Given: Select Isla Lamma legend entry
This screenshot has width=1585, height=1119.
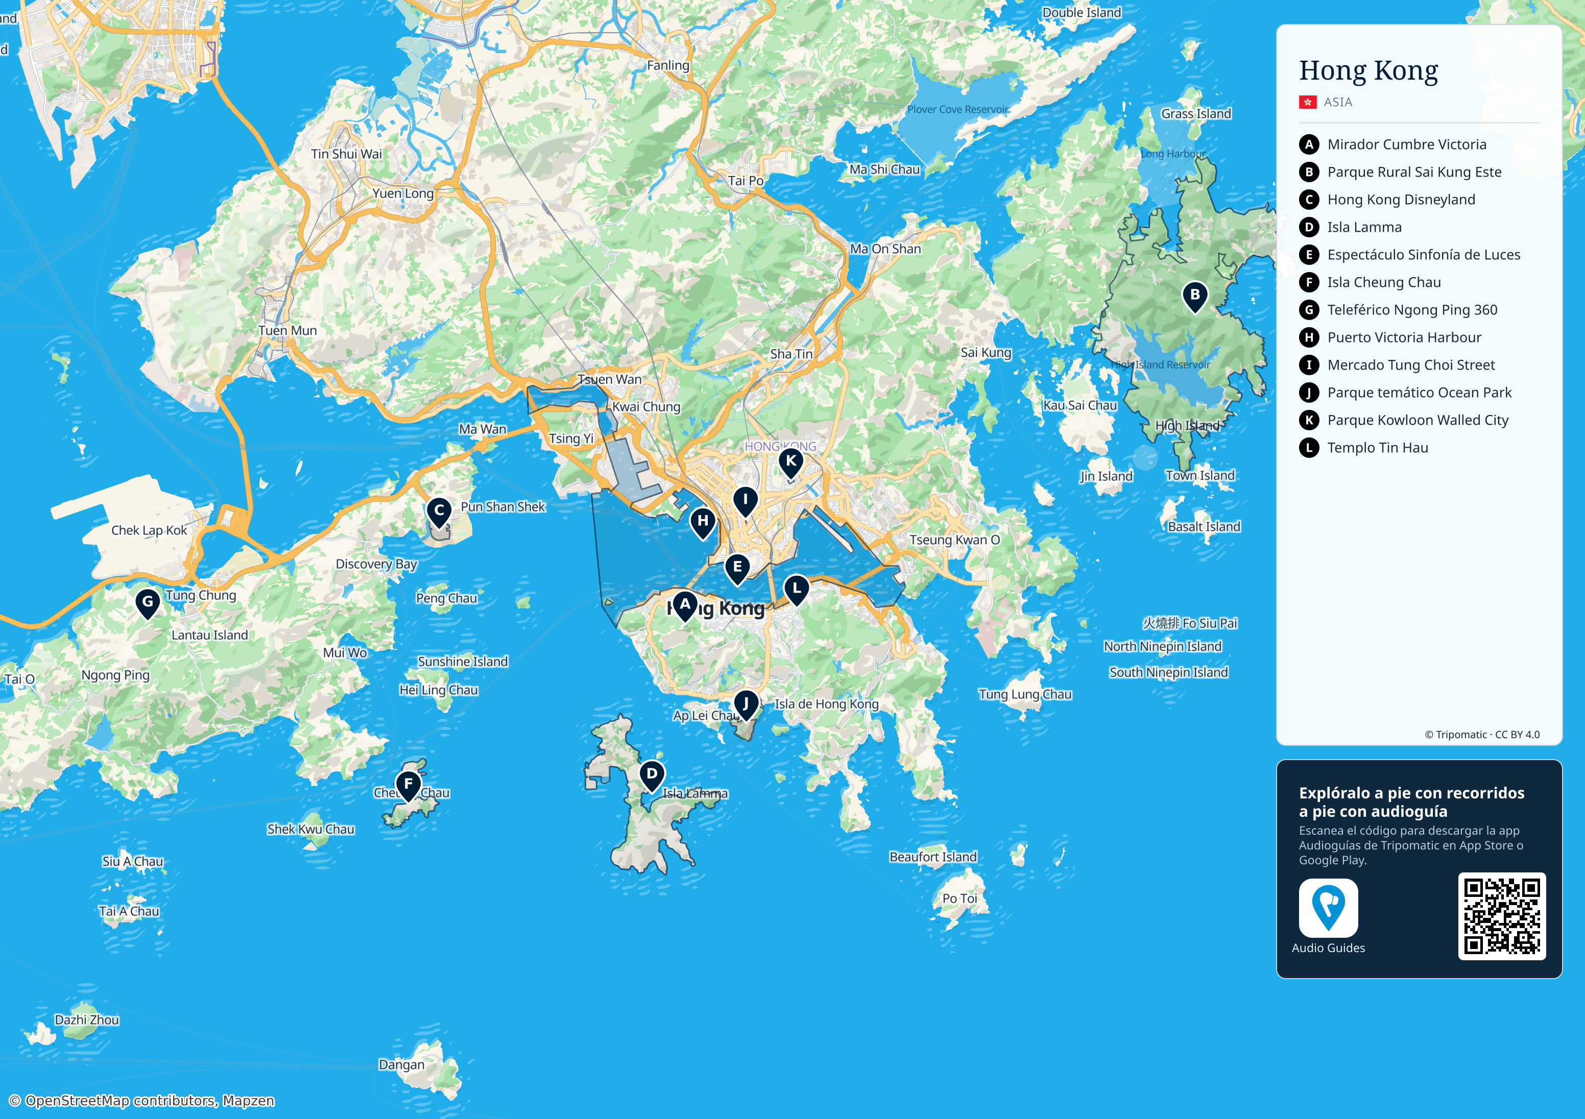Looking at the screenshot, I should point(1365,227).
